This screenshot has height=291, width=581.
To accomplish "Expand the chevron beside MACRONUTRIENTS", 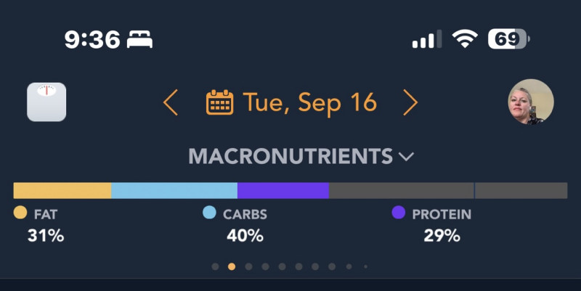I will pyautogui.click(x=406, y=156).
